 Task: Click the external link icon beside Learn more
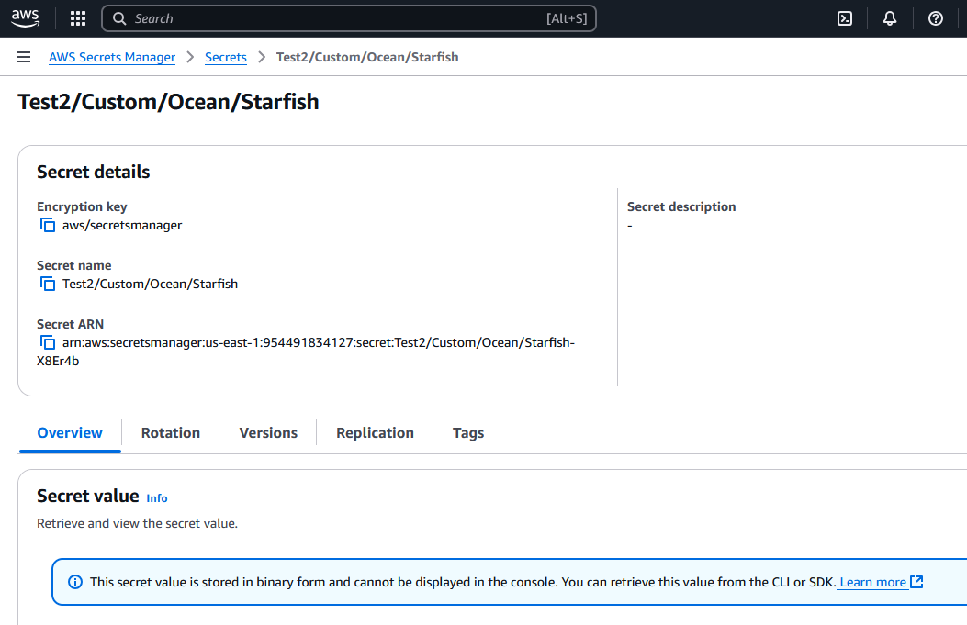[916, 582]
